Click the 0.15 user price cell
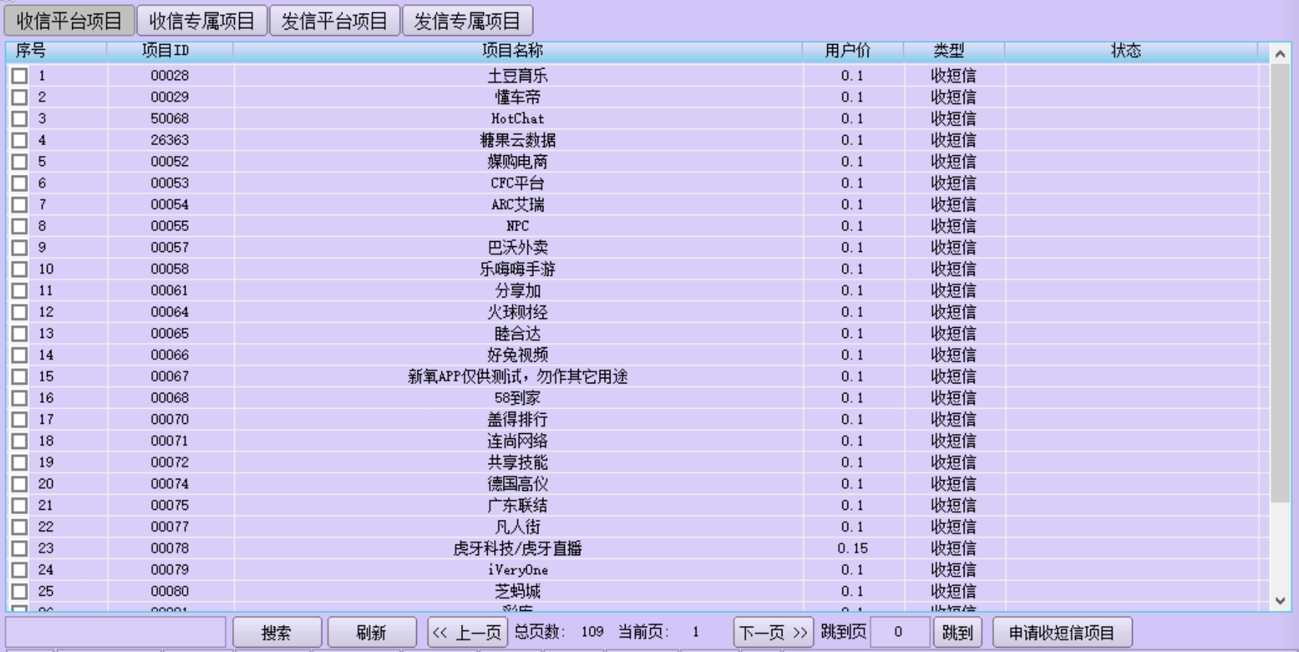The height and width of the screenshot is (652, 1299). (x=853, y=549)
